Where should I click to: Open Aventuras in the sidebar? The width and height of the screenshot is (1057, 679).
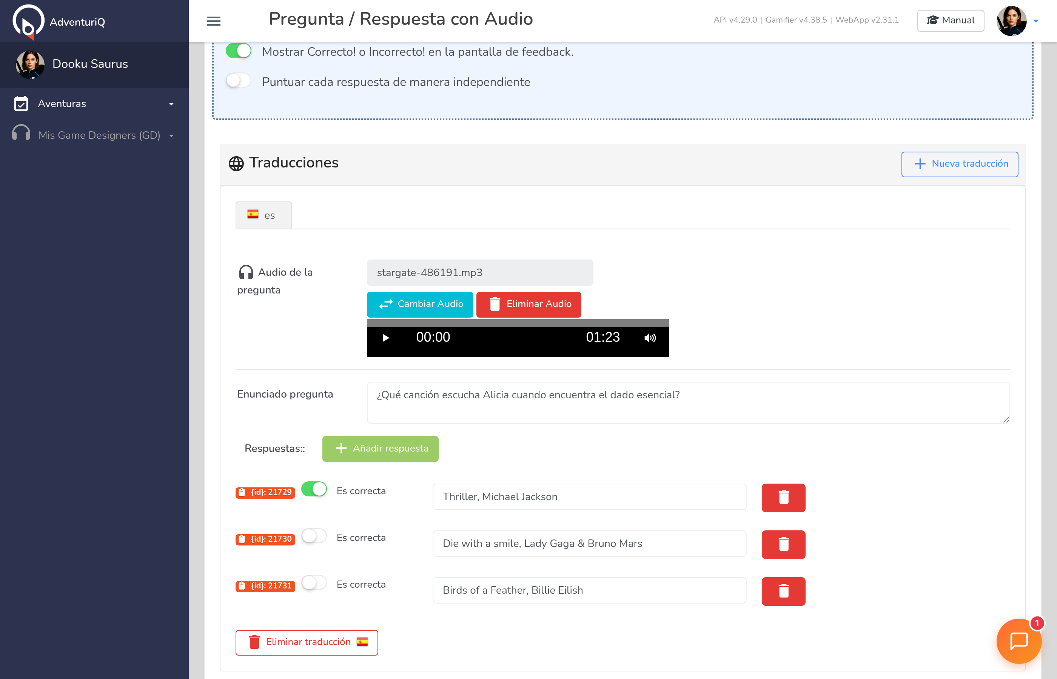[x=94, y=104]
